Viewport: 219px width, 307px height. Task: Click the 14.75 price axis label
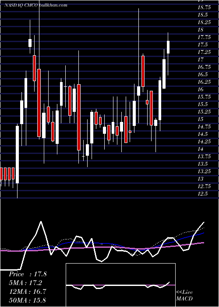tap(205, 127)
